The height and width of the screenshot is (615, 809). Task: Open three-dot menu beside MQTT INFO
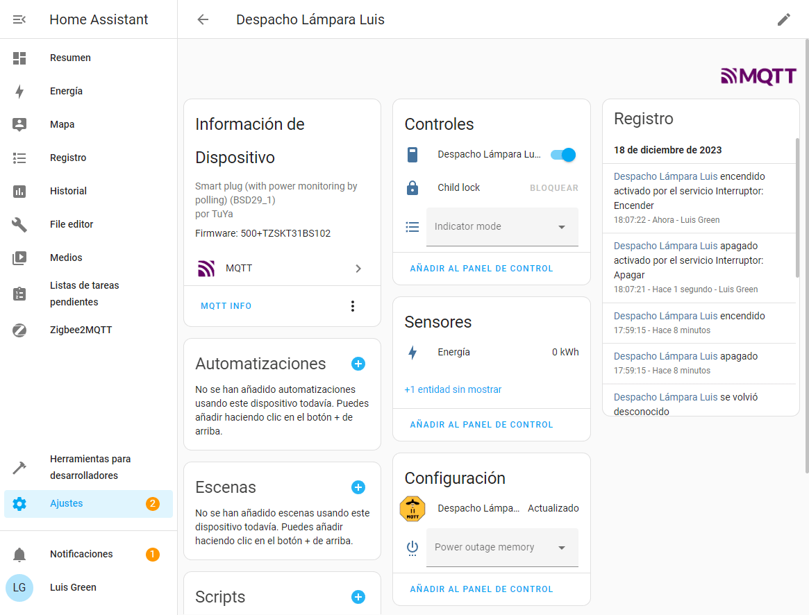353,306
